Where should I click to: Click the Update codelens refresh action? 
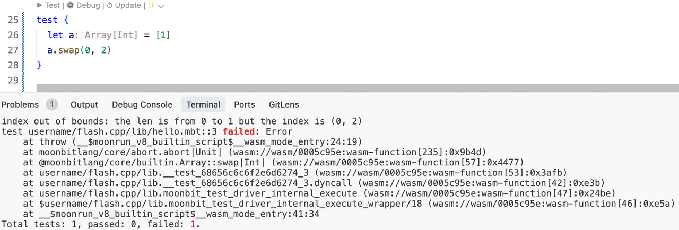[x=124, y=5]
